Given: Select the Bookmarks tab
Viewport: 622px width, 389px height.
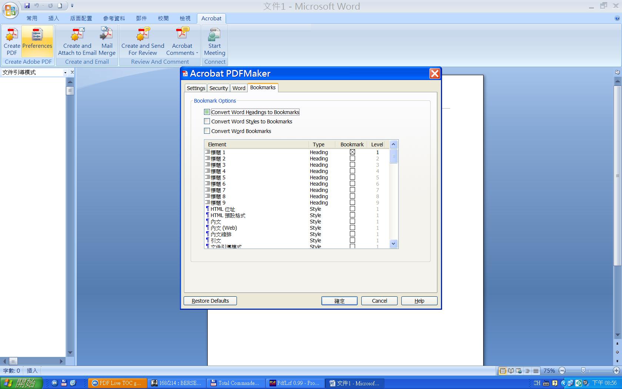Looking at the screenshot, I should pyautogui.click(x=263, y=87).
